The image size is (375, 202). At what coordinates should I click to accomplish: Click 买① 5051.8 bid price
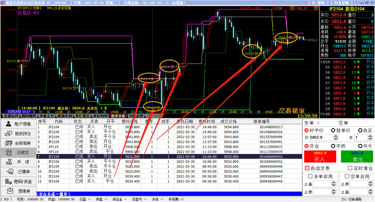click(x=338, y=21)
